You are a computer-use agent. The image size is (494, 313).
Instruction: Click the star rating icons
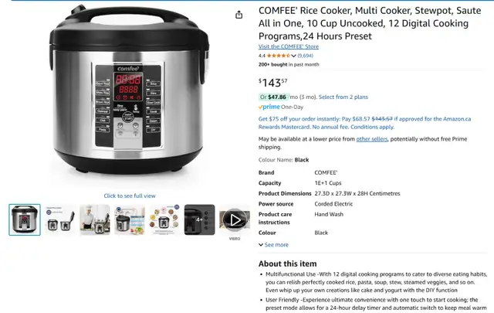point(279,56)
